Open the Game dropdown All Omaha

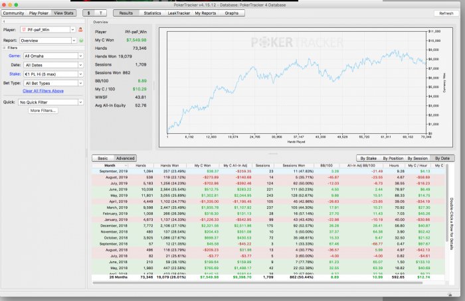53,56
